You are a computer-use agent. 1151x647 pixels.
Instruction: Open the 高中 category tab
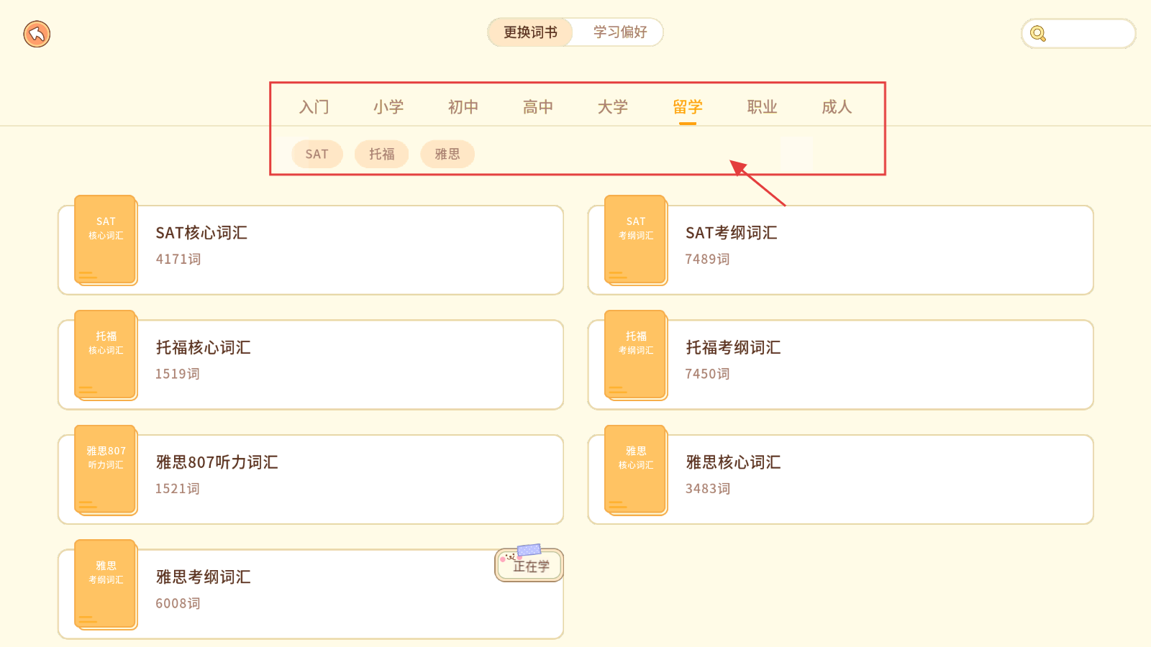[537, 107]
